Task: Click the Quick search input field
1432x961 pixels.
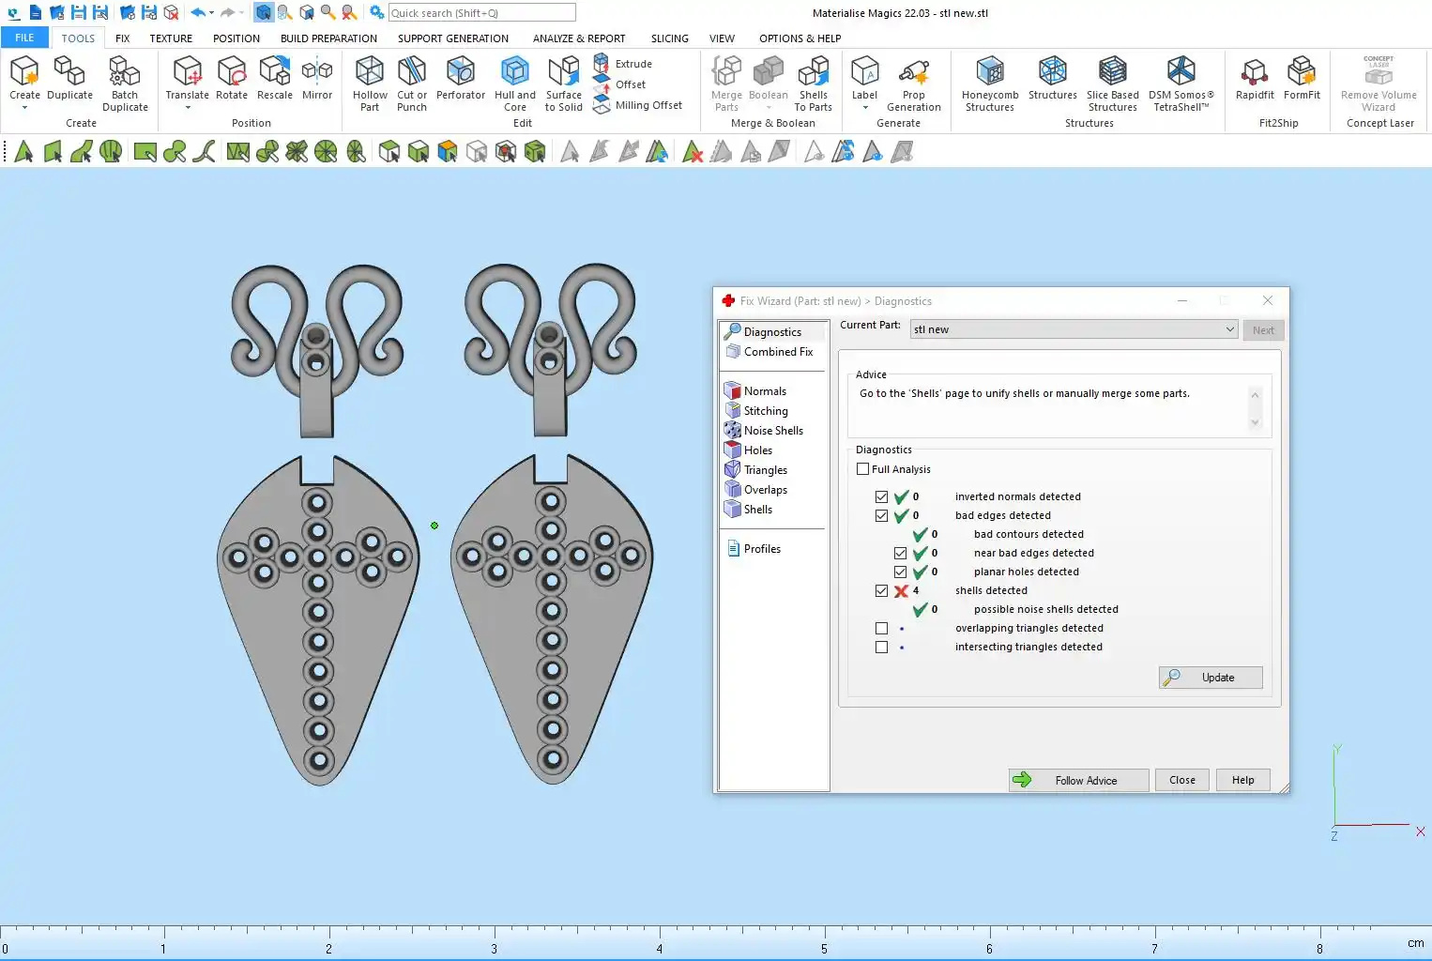Action: 481,13
